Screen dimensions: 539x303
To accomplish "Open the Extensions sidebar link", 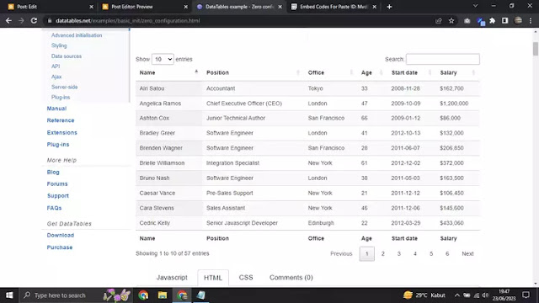I will coord(61,133).
